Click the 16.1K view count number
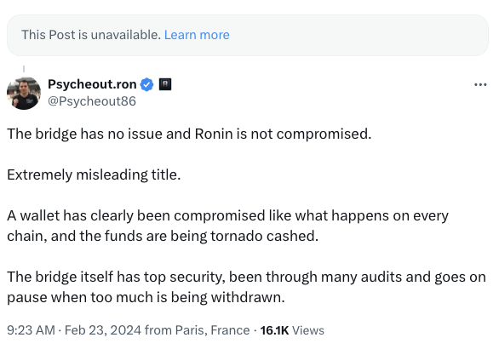The image size is (499, 349). pyautogui.click(x=274, y=330)
